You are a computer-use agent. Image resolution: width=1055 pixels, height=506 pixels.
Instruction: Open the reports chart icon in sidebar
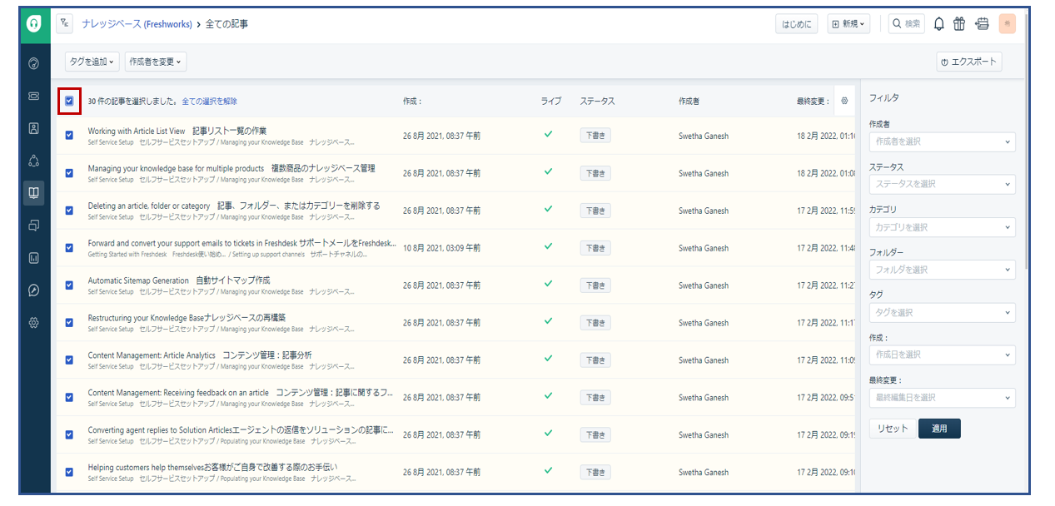[x=34, y=258]
